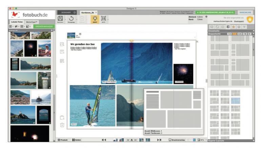Open the WARENKORB button

pyautogui.click(x=245, y=12)
